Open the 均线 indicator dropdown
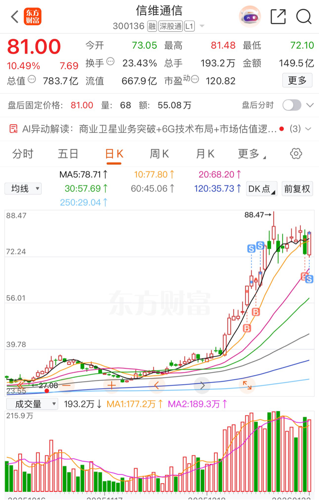Viewport: 319px width, 500px height. pos(23,189)
